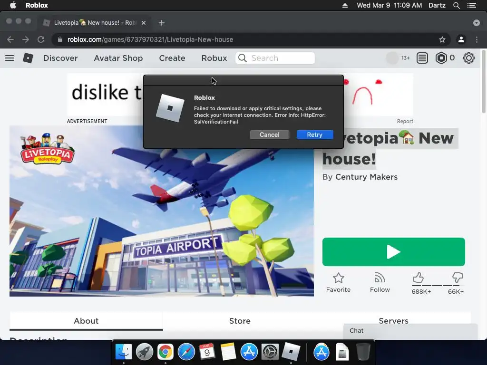
Task: Go to Avatar Shop
Action: [118, 58]
